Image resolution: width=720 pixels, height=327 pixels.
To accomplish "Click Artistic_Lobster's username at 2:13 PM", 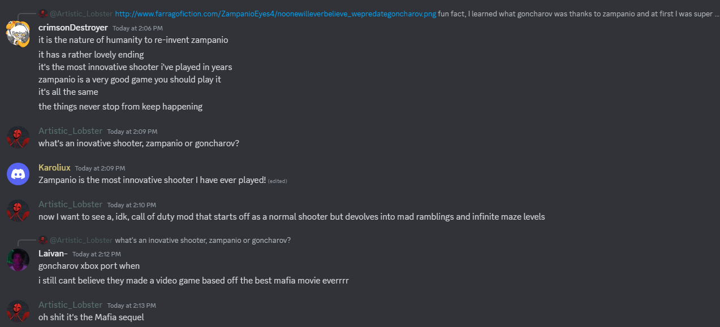I will tap(70, 305).
